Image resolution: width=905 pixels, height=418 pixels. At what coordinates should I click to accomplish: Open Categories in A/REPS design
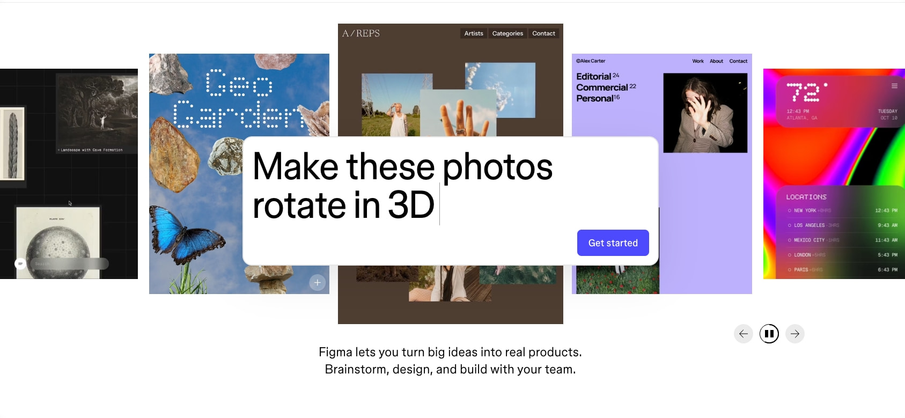(507, 33)
